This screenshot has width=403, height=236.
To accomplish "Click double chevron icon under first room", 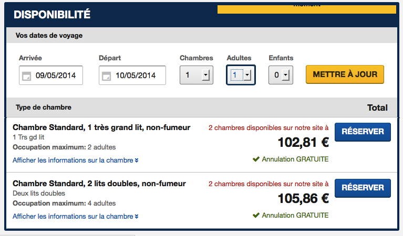I will click(x=137, y=160).
